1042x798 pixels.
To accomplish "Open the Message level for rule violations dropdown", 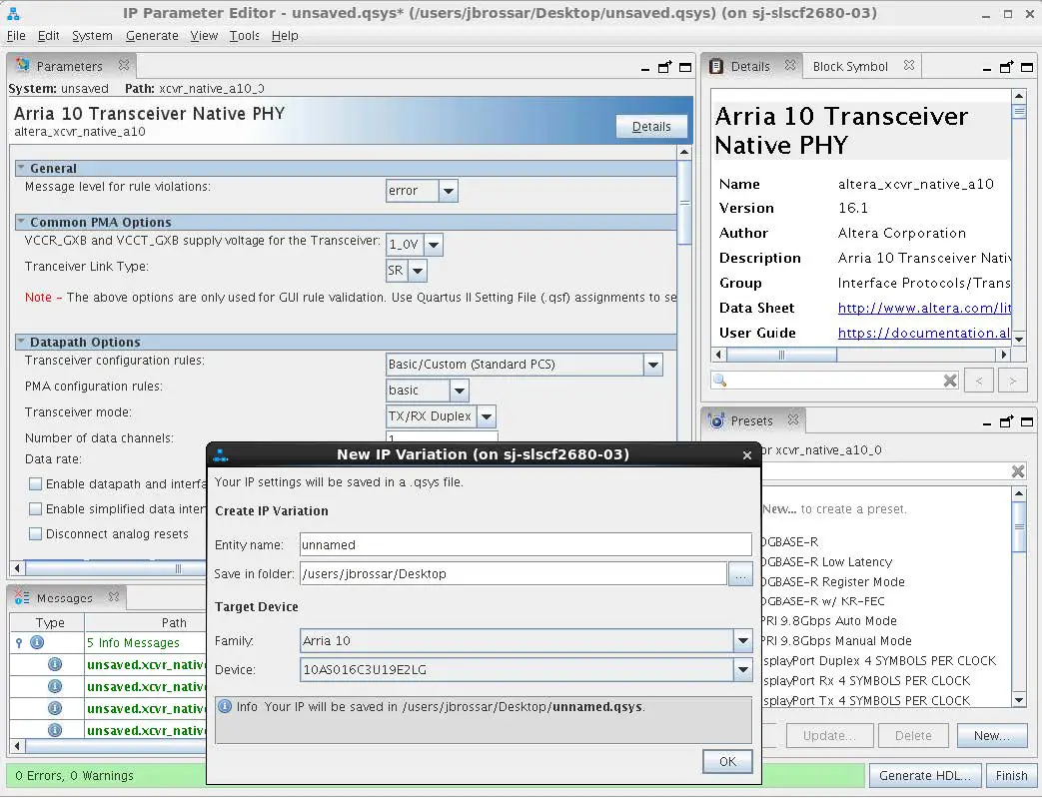I will (449, 191).
